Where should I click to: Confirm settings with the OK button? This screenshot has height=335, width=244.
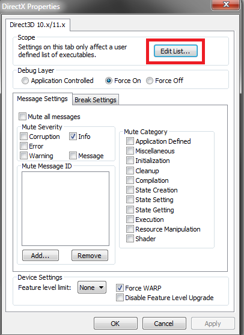point(115,324)
